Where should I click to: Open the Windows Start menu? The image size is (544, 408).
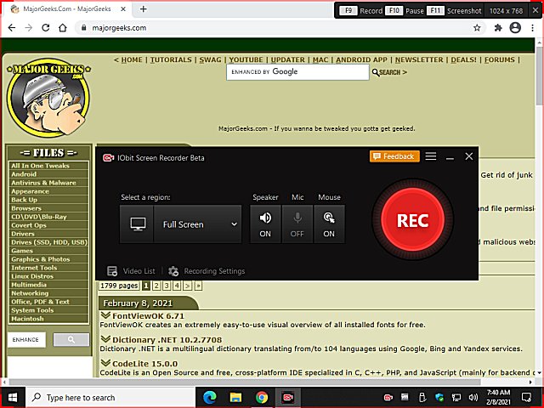pyautogui.click(x=13, y=397)
